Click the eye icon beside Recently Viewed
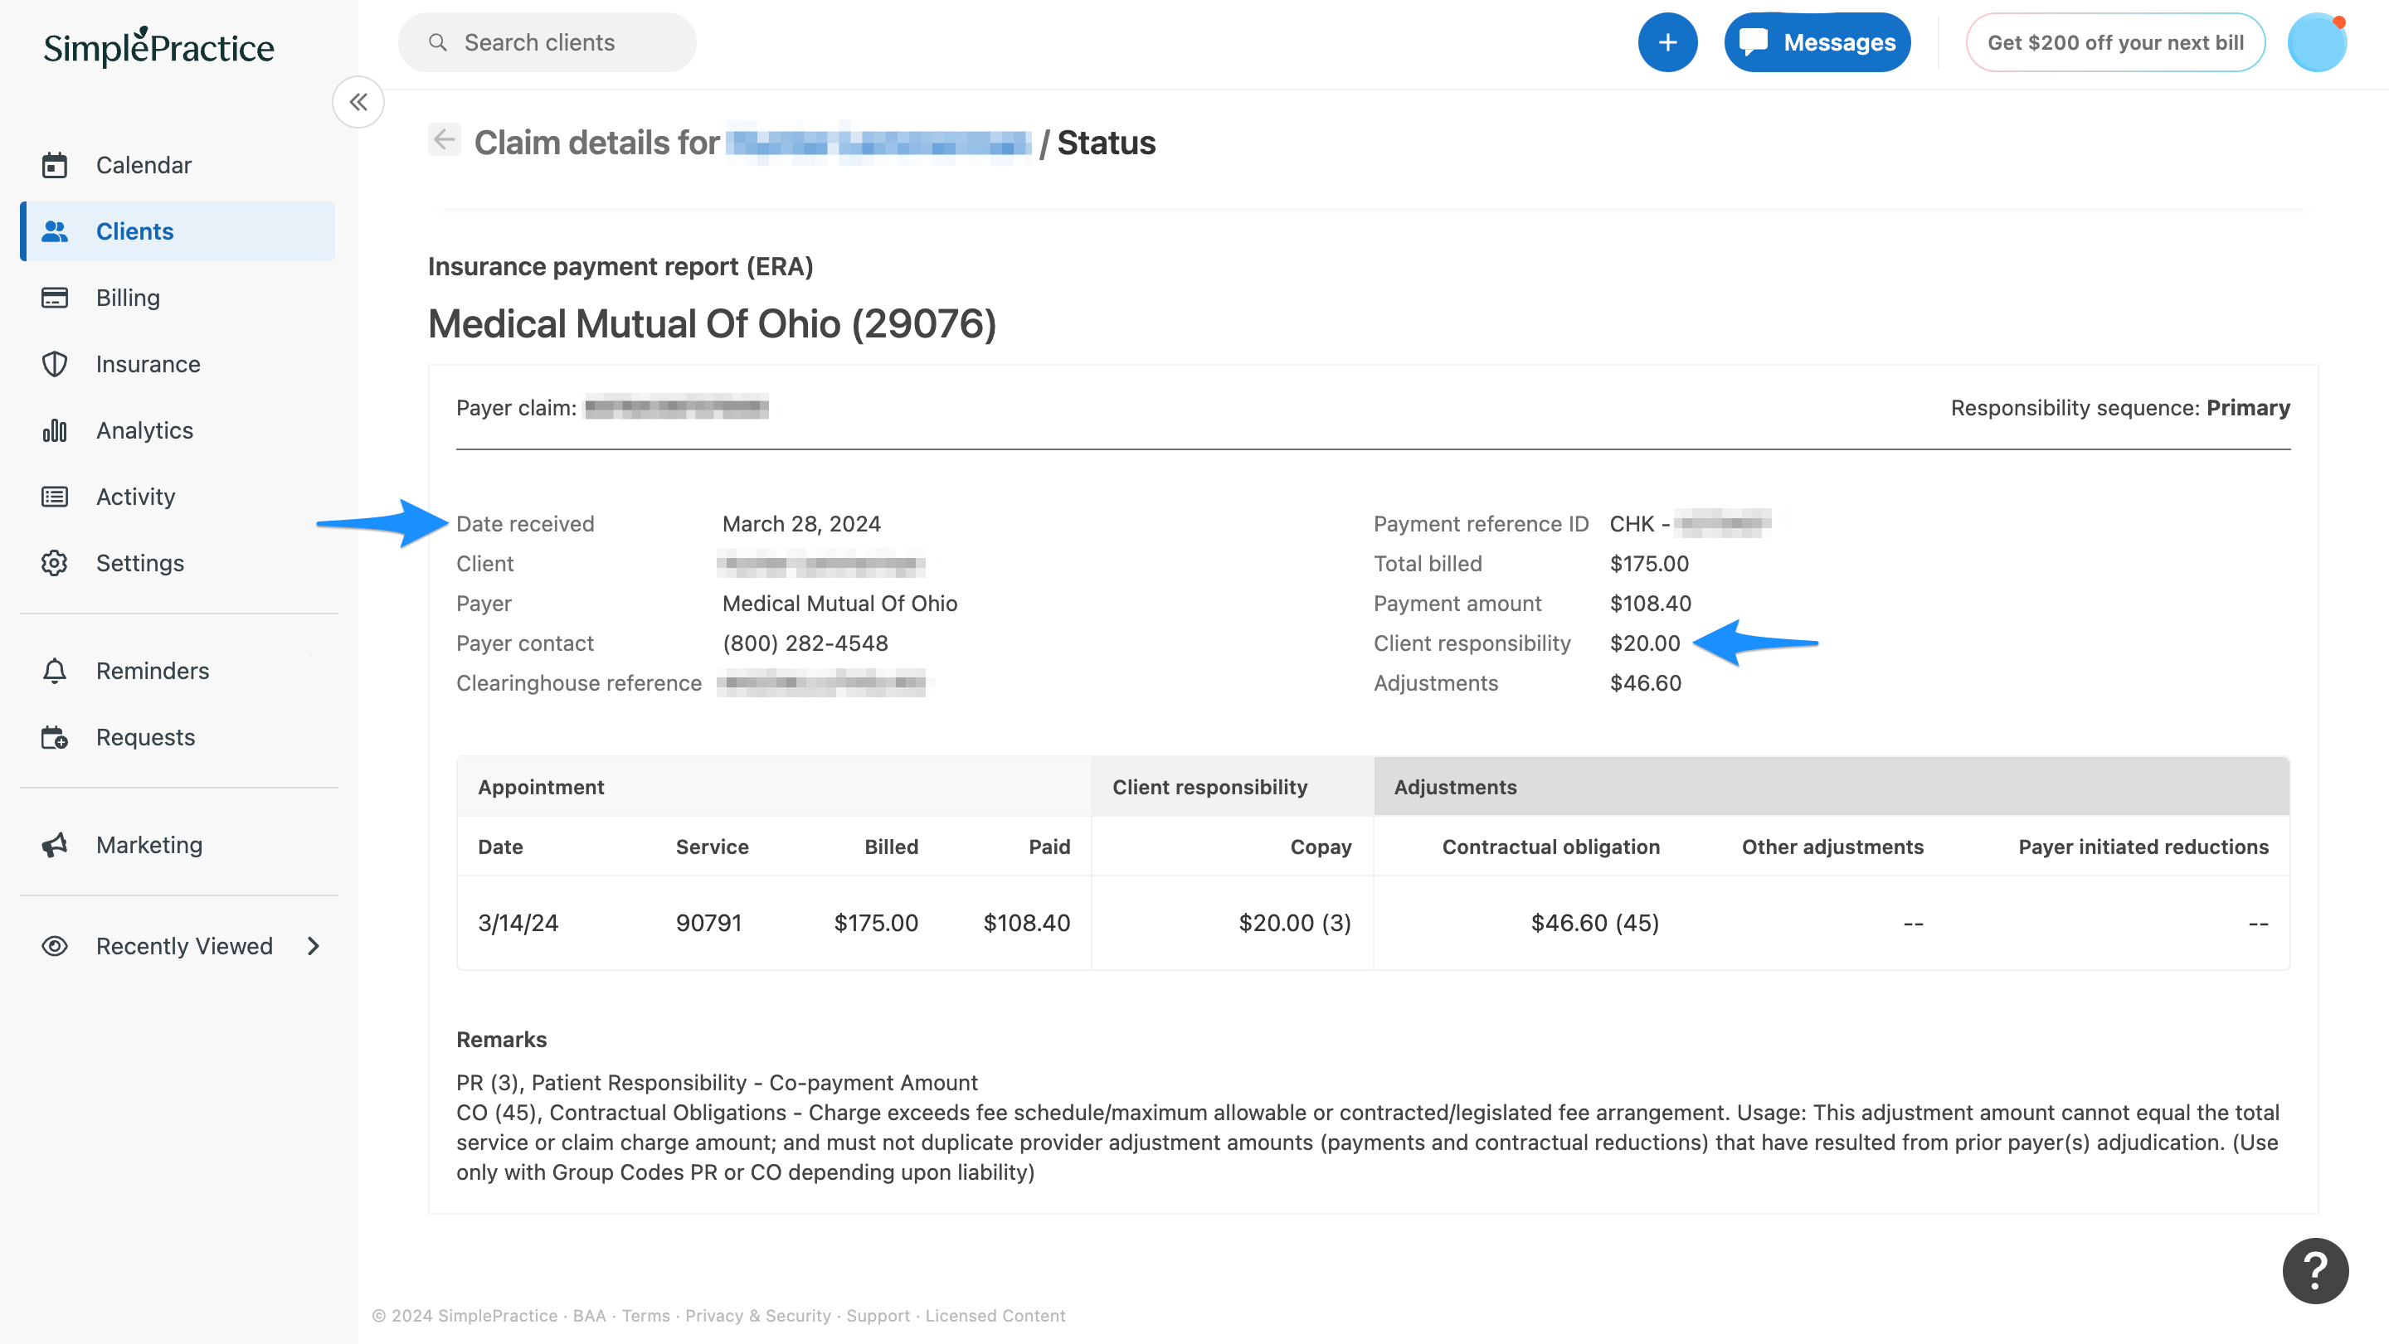Image resolution: width=2389 pixels, height=1344 pixels. pyautogui.click(x=55, y=945)
